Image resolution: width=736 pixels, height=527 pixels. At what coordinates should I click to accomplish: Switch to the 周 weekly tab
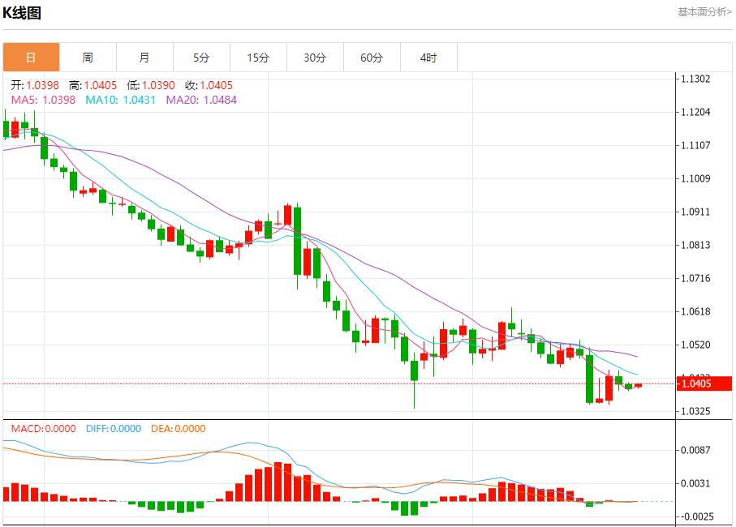88,58
